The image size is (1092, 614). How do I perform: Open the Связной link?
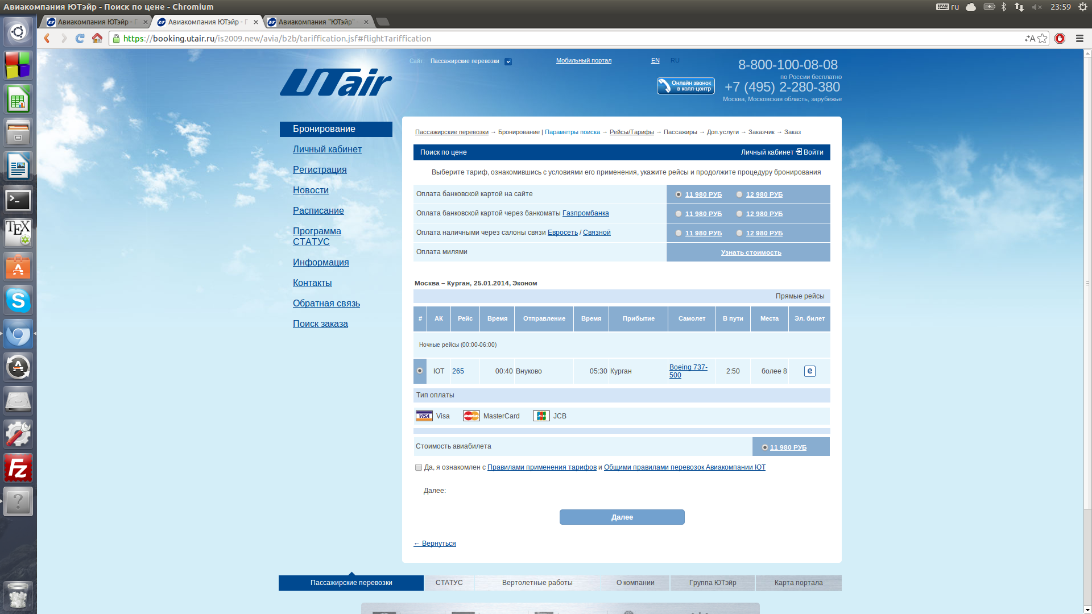pyautogui.click(x=597, y=233)
